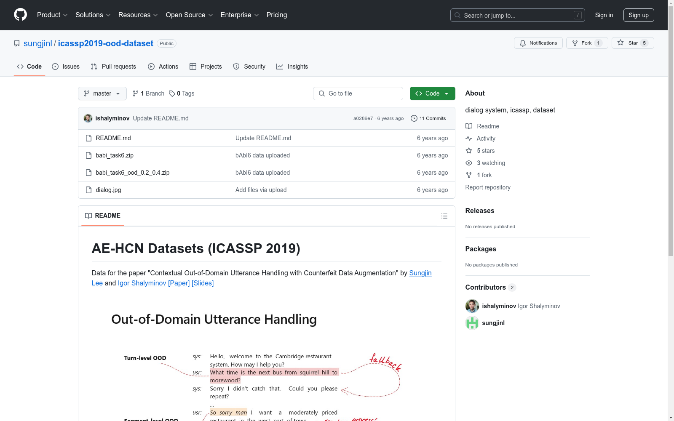View the 11 Commits history
Viewport: 674px width, 421px height.
click(428, 118)
